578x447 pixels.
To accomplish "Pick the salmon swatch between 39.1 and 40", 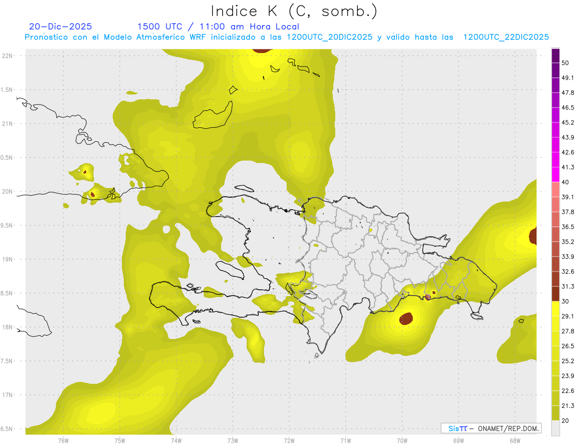I will [555, 190].
